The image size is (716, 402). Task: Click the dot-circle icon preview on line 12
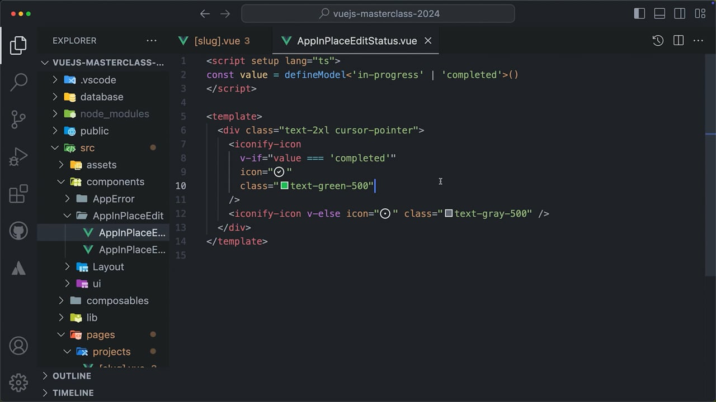(x=385, y=213)
